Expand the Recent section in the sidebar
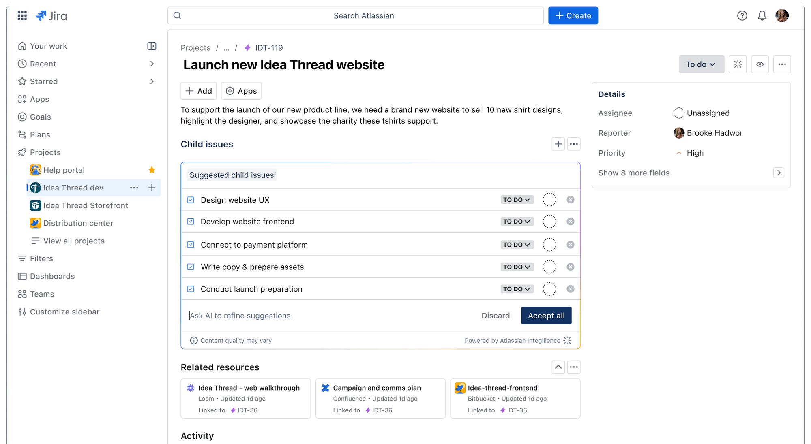811x444 pixels. click(152, 64)
